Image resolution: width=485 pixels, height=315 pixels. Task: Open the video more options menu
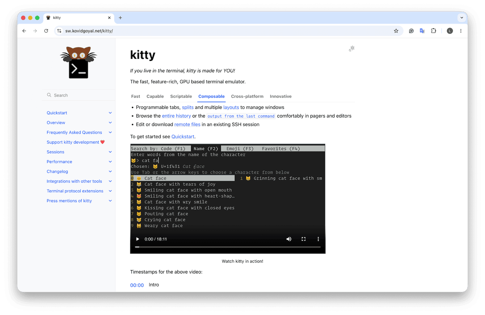click(319, 239)
